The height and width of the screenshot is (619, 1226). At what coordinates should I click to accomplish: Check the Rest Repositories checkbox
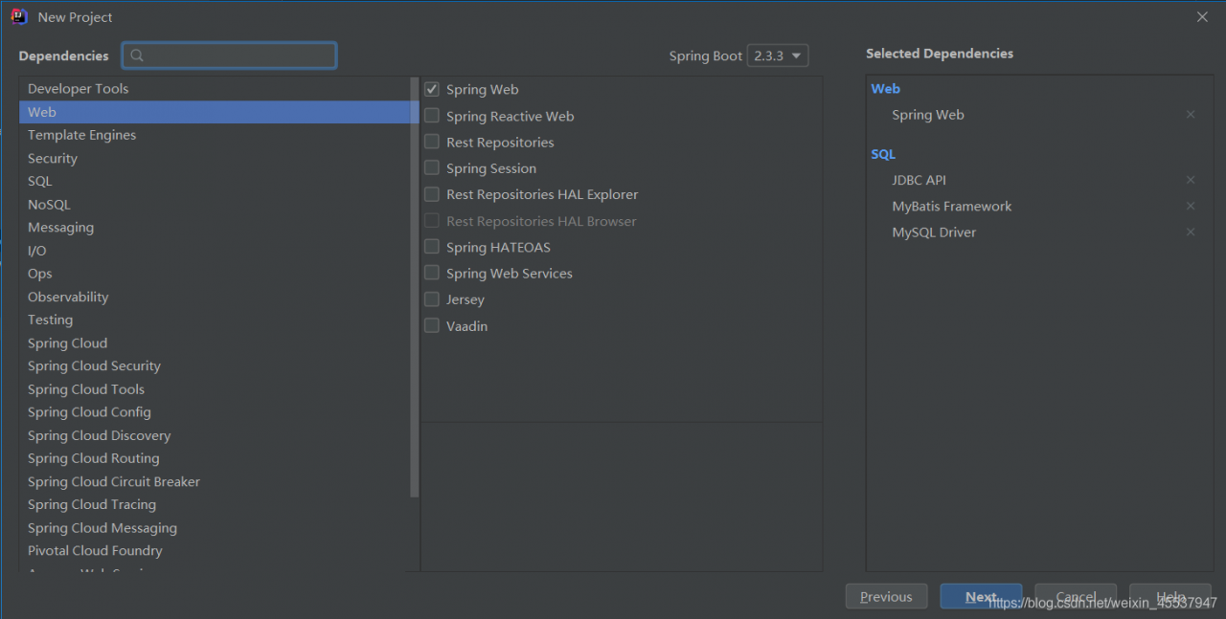coord(432,142)
